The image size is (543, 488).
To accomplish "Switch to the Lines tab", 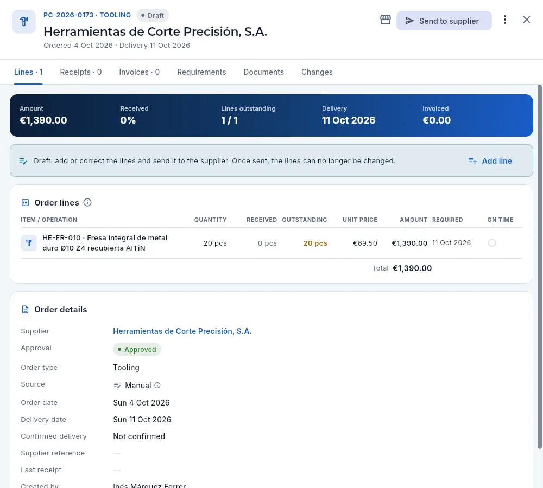I will click(x=28, y=72).
